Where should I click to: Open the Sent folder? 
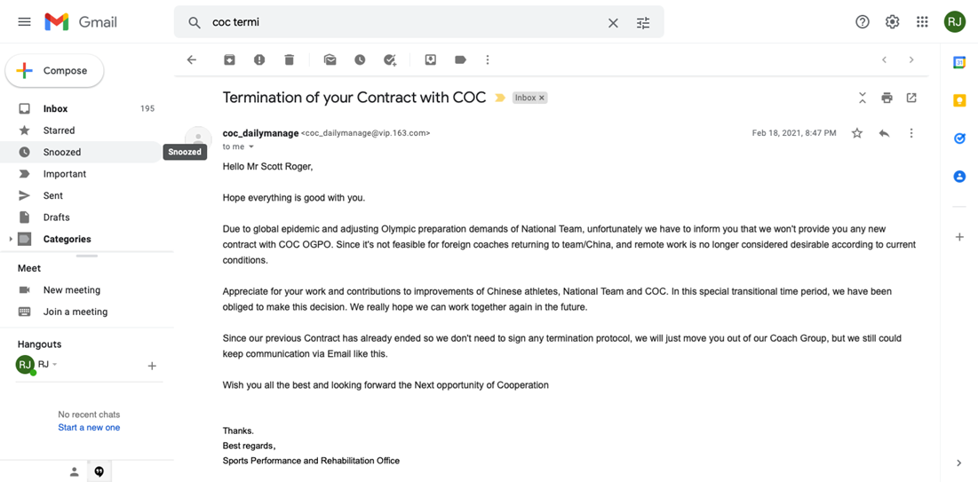(x=53, y=195)
